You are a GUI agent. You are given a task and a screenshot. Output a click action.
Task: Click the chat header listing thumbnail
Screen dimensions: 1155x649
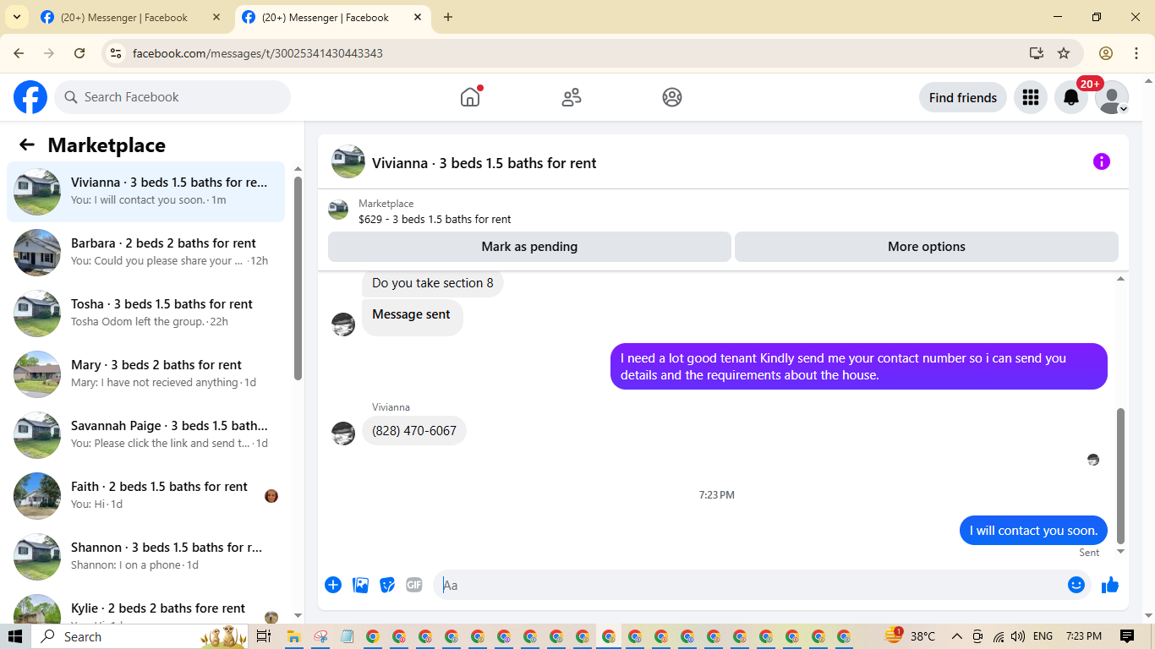click(x=348, y=161)
